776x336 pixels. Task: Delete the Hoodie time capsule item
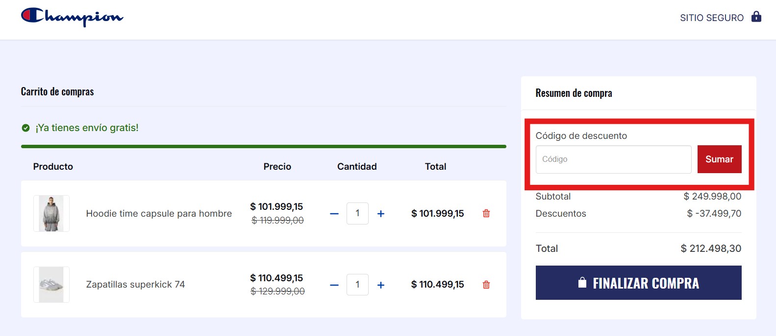pyautogui.click(x=486, y=213)
